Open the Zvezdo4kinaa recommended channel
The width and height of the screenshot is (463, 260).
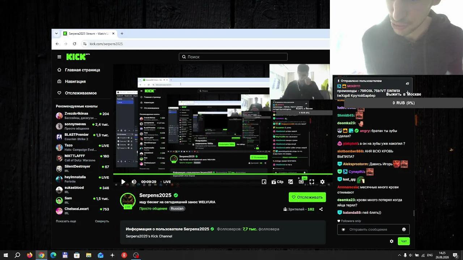point(82,116)
